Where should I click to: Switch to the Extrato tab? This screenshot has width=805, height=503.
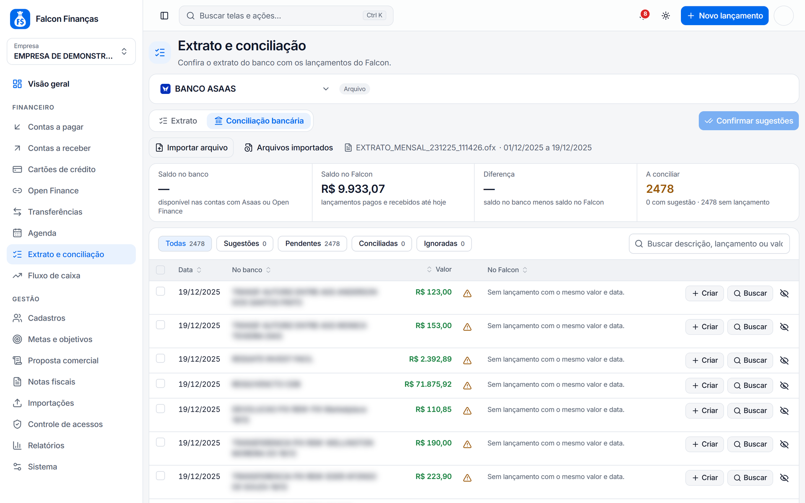(x=178, y=121)
